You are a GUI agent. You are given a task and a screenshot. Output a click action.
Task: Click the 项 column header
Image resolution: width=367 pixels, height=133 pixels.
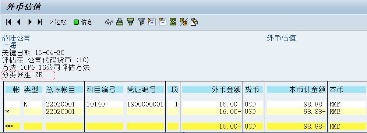[173, 90]
